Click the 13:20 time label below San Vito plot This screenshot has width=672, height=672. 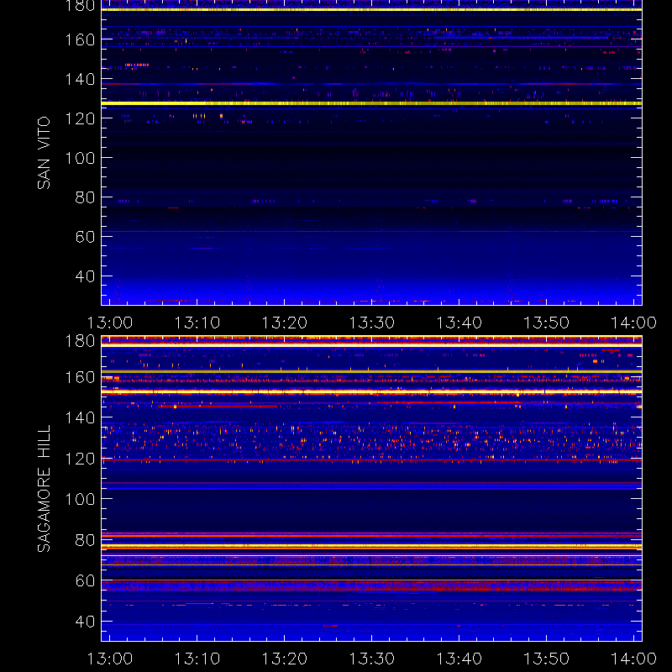point(285,323)
